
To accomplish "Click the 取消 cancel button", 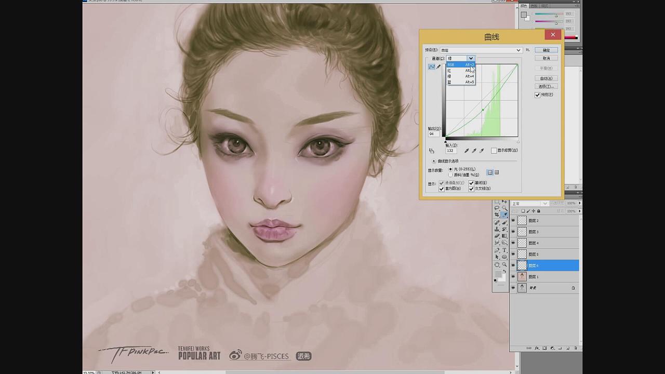I will [547, 58].
